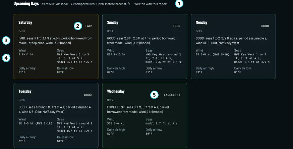This screenshot has width=293, height=149.
Task: Select the "Oct 7" date
Action: [x=110, y=100]
